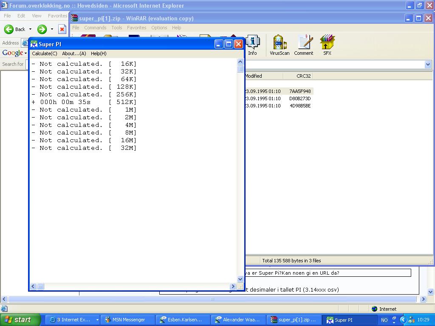Click Super PI scroll right arrow
Viewport: 435px width, 326px height.
point(233,287)
